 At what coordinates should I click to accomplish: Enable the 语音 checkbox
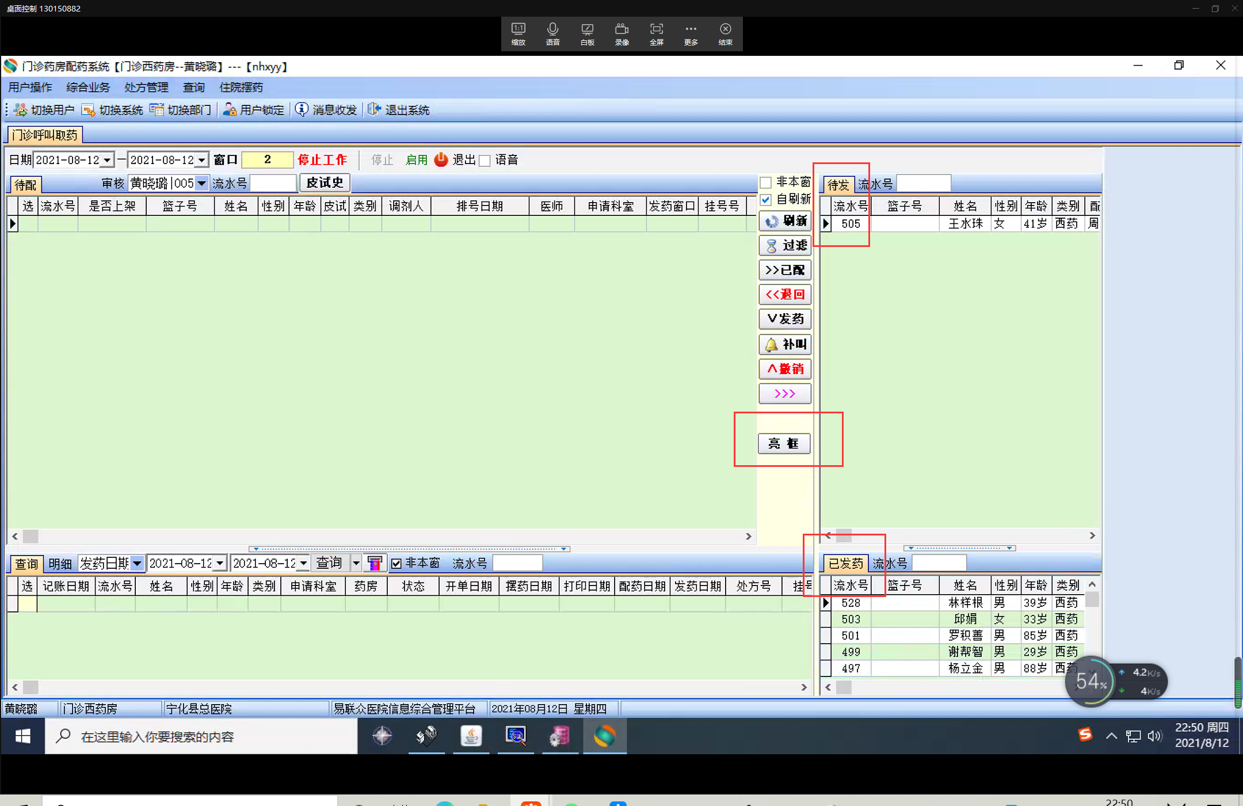[x=485, y=161]
